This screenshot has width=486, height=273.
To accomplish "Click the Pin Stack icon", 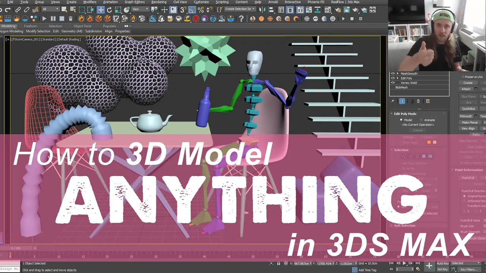I will (393, 101).
